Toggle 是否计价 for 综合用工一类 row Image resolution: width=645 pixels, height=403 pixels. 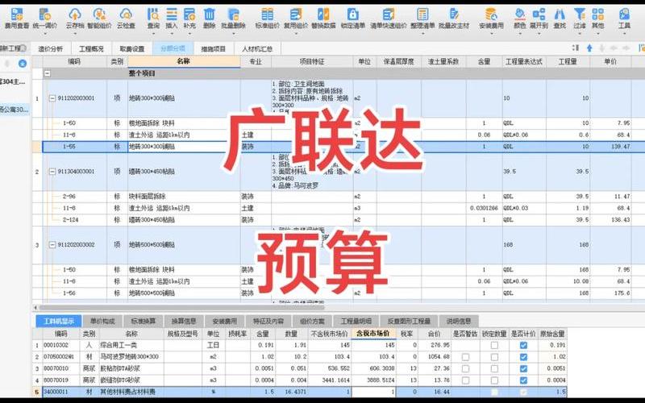523,346
